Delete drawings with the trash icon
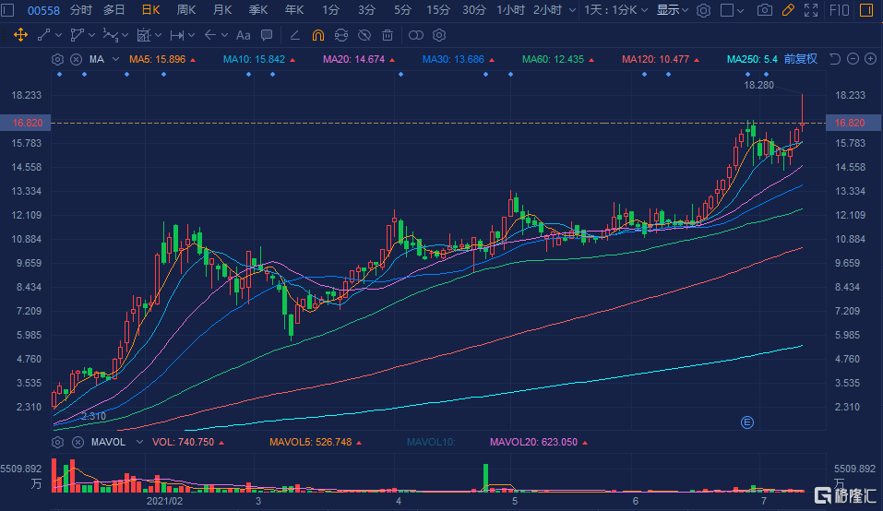The height and width of the screenshot is (511, 883). click(x=388, y=35)
